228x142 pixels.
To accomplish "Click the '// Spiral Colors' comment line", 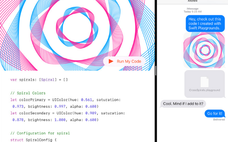I will (x=28, y=93).
